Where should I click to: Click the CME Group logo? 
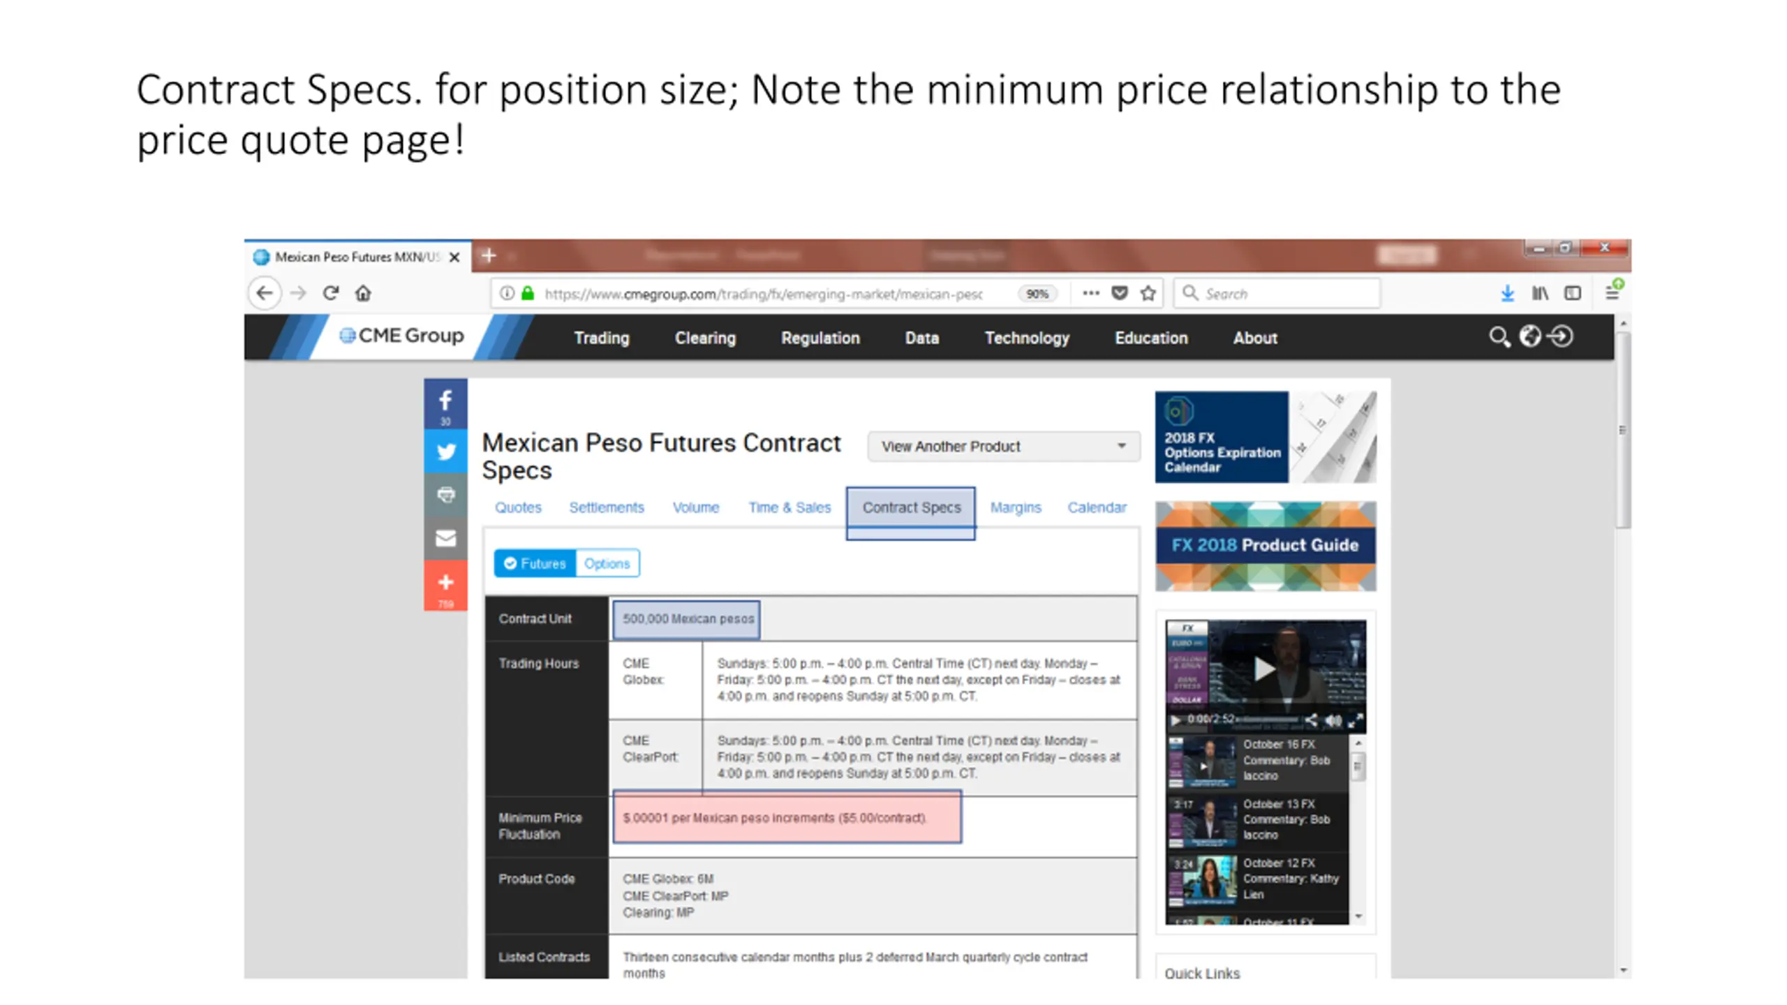[401, 336]
